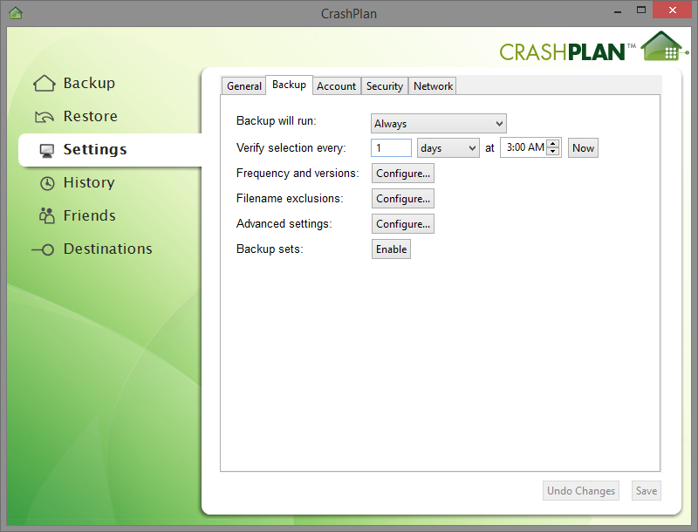698x532 pixels.
Task: Click the Friends people icon in sidebar
Action: [47, 215]
